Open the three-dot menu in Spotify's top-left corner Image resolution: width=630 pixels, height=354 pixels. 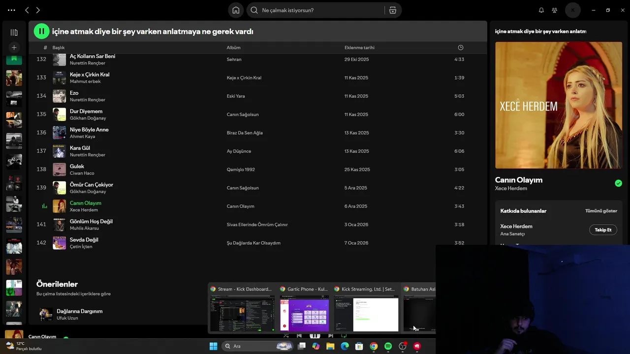coord(11,10)
